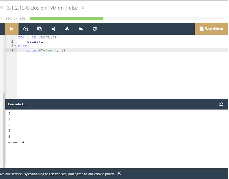The image size is (229, 179).
Task: Click line number 2 in the gutter
Action: pyautogui.click(x=12, y=42)
